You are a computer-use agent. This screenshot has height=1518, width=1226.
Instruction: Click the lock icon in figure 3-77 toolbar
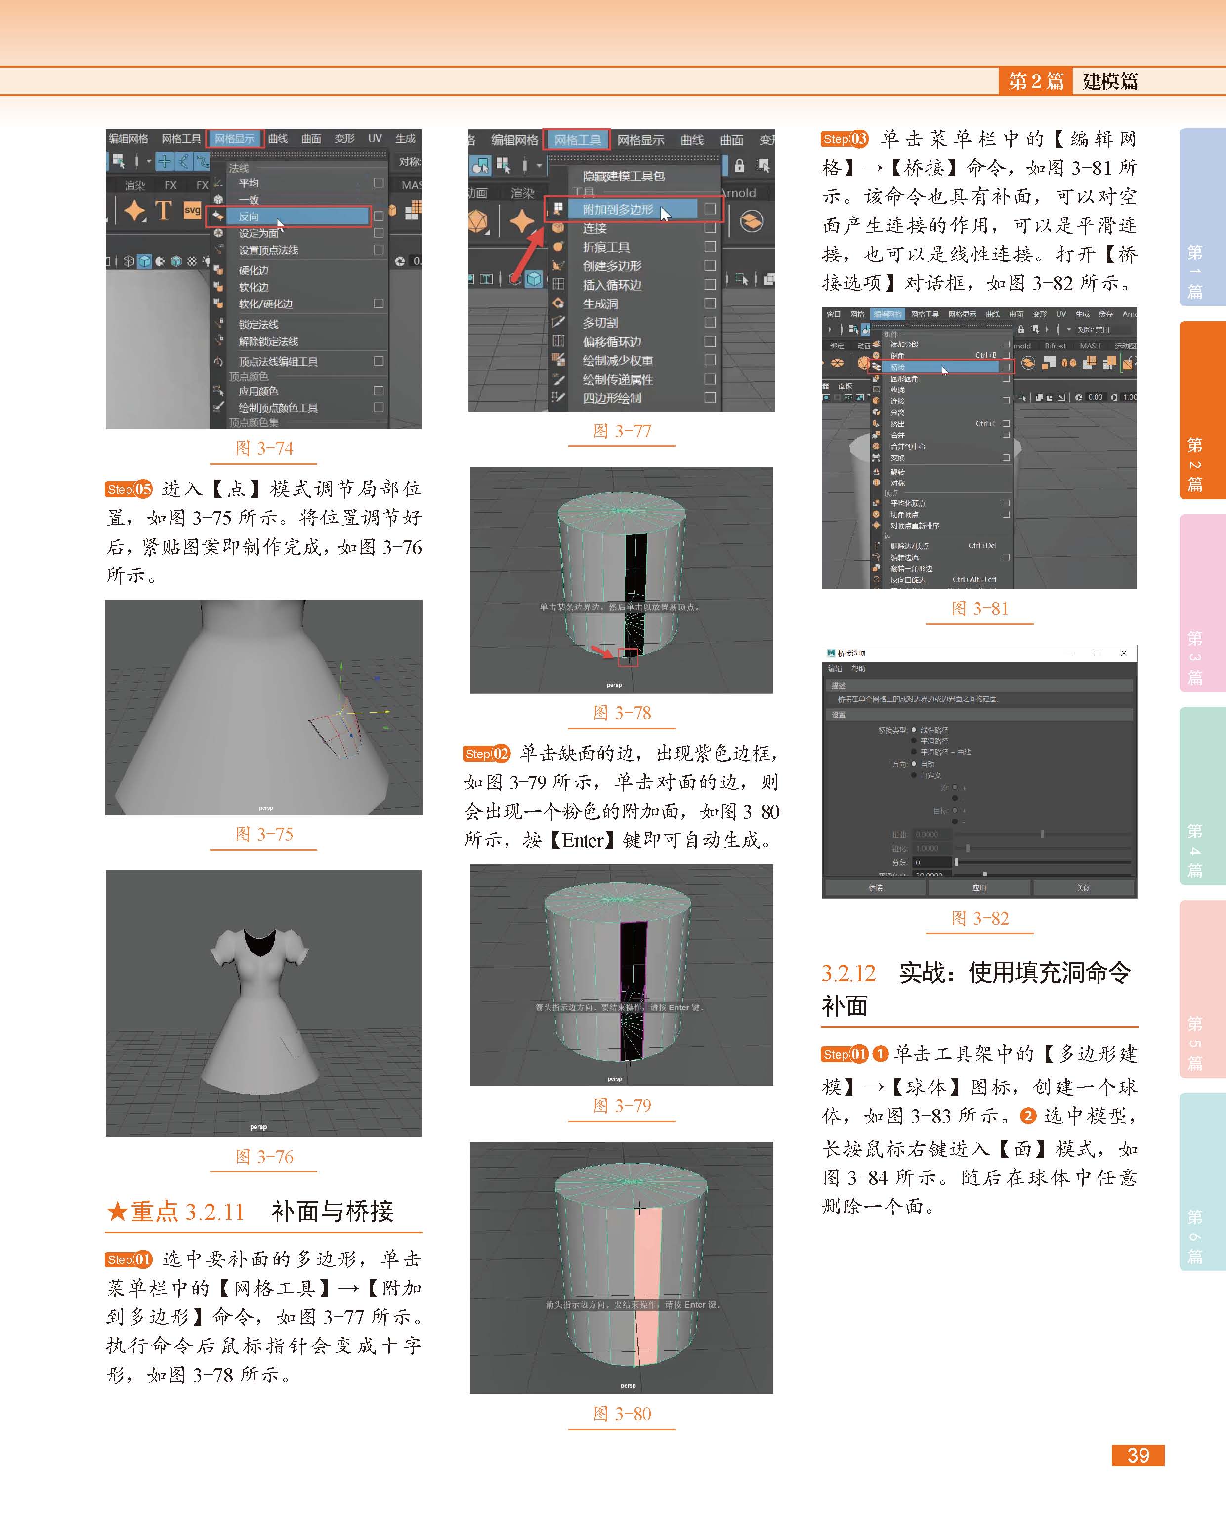[739, 165]
